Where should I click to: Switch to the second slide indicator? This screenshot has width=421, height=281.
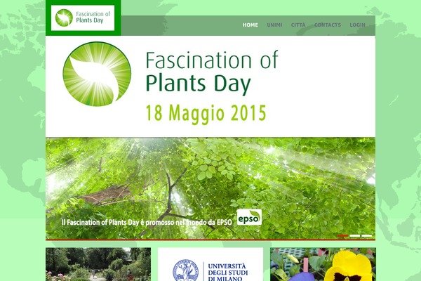(354, 236)
